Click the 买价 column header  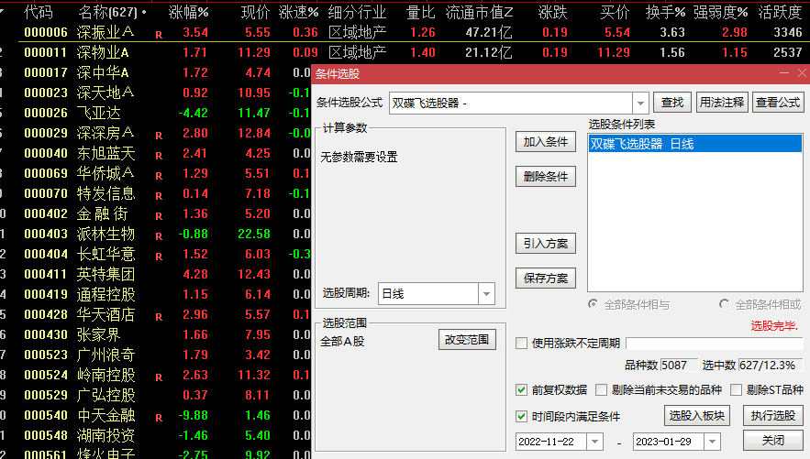pyautogui.click(x=615, y=13)
